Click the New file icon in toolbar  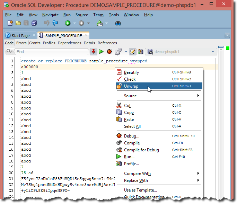pos(10,23)
